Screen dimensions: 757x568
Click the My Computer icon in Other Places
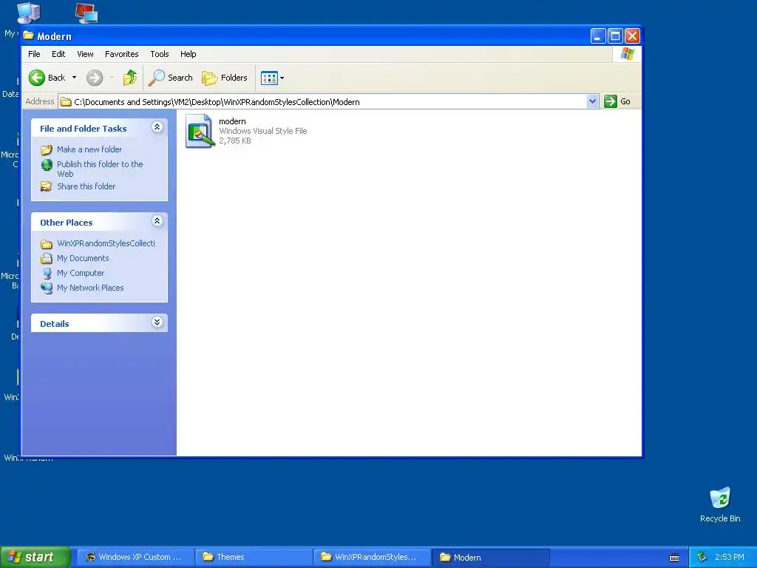(x=47, y=274)
